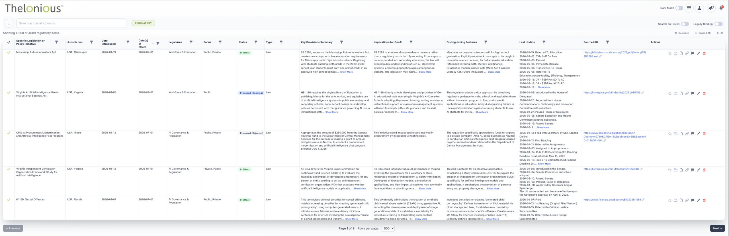Open folder icon for CMS-AI Procurement row
729x236 pixels.
pos(675,134)
